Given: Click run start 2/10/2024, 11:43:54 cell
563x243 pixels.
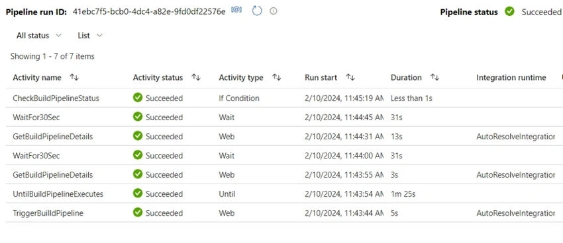Looking at the screenshot, I should click(x=344, y=194).
